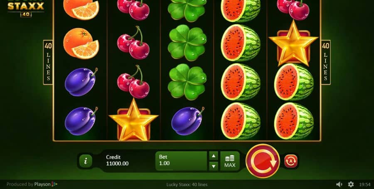
Task: Click the Lucky Staxx 40 logo
Action: click(26, 9)
